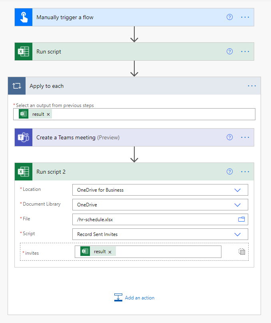Switch invites input to entire array mode
The height and width of the screenshot is (323, 271).
[241, 251]
